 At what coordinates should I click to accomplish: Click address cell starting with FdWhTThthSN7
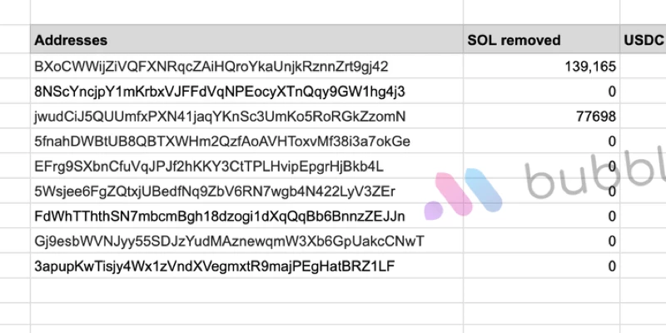[x=246, y=216]
